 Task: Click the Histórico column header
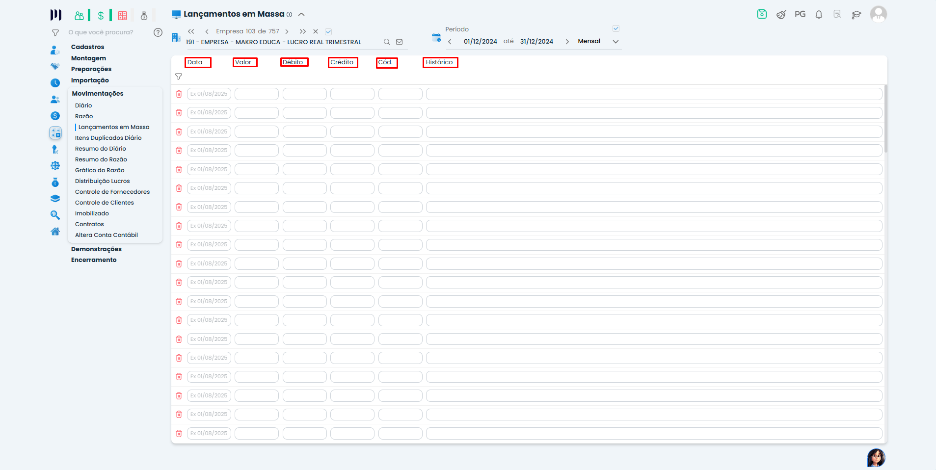tap(440, 62)
